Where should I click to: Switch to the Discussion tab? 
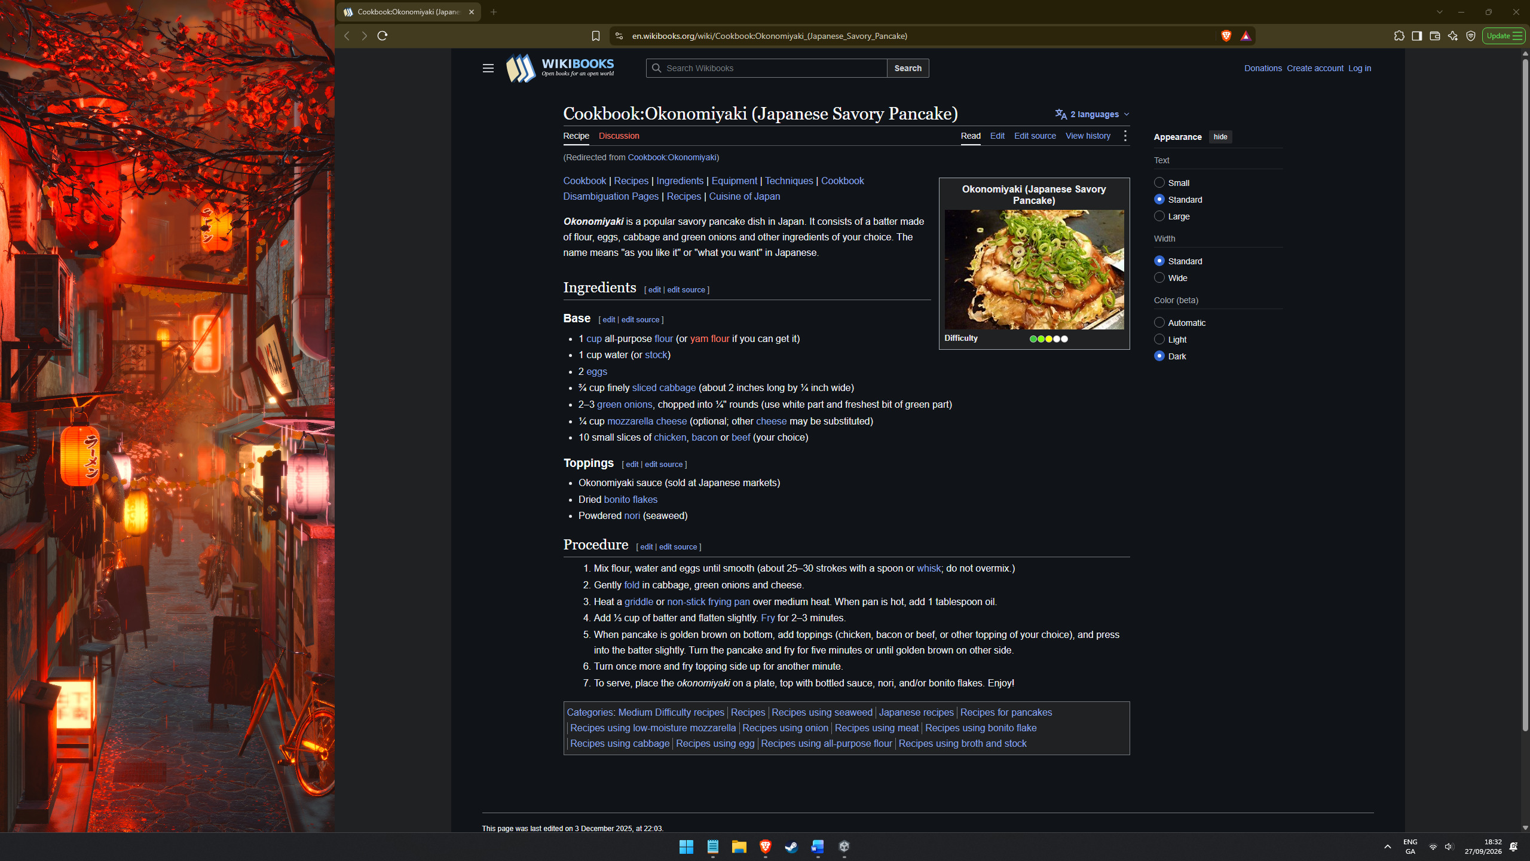tap(619, 136)
